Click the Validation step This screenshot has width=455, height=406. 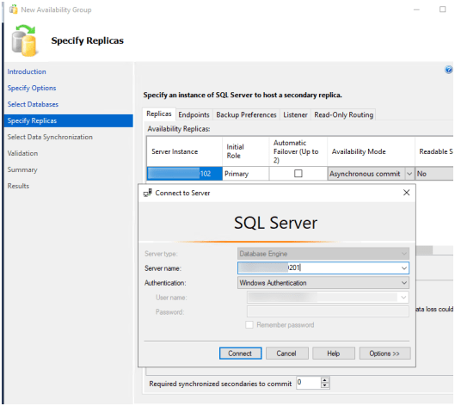pyautogui.click(x=22, y=153)
